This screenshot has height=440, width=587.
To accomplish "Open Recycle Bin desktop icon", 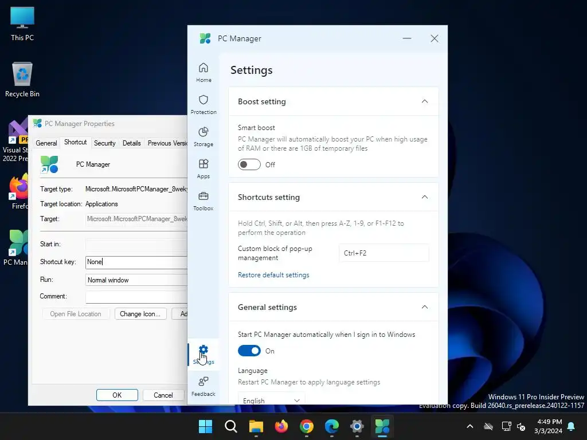I will 22,80.
